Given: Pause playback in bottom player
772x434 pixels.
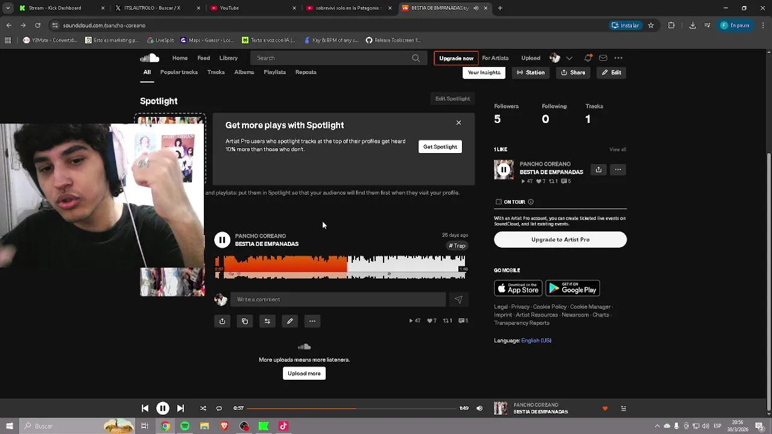Looking at the screenshot, I should [162, 408].
